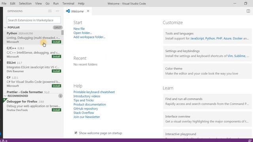Install the C/C++ extension
The width and height of the screenshot is (253, 142).
click(56, 56)
